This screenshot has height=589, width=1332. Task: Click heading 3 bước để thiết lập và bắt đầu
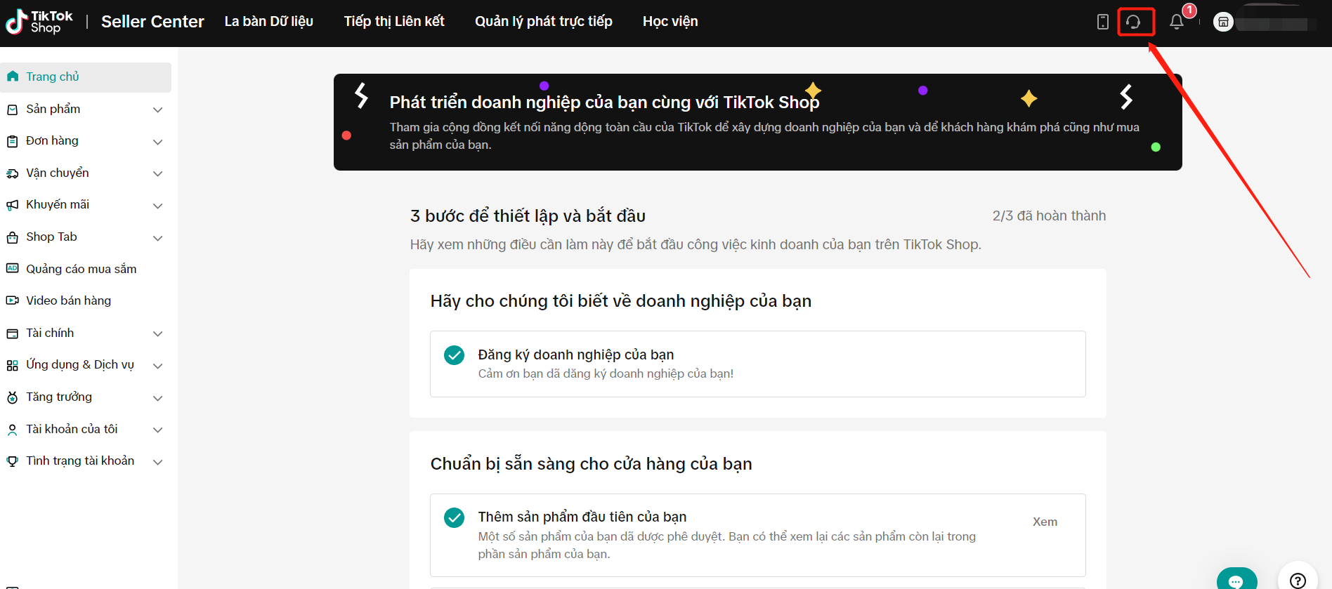click(x=528, y=216)
